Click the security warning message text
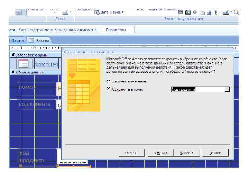 point(58,30)
